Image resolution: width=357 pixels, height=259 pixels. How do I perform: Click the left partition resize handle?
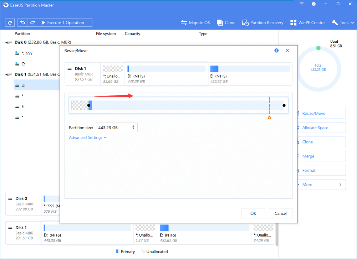tap(89, 105)
